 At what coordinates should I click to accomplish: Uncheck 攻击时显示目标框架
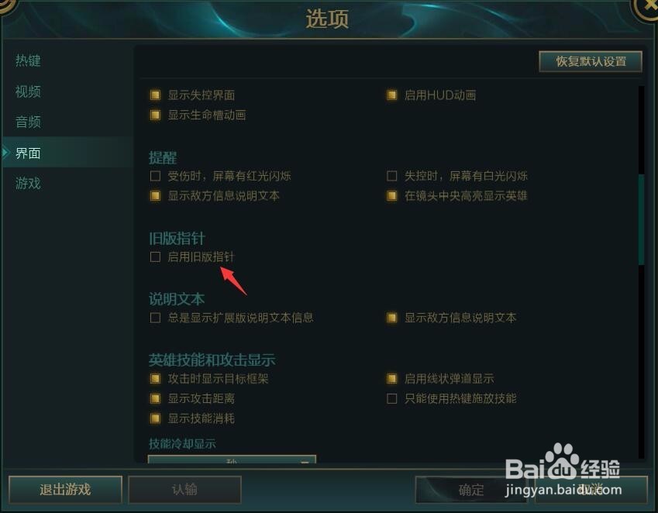point(155,379)
